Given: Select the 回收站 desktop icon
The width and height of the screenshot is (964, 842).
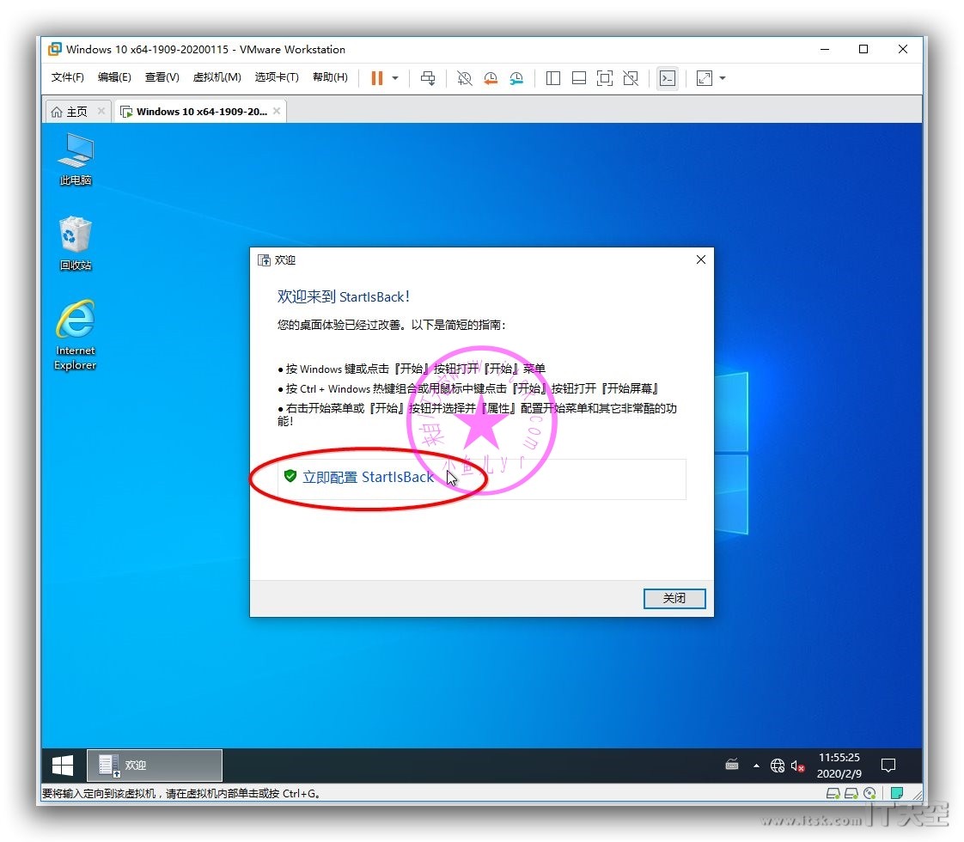Looking at the screenshot, I should [76, 244].
